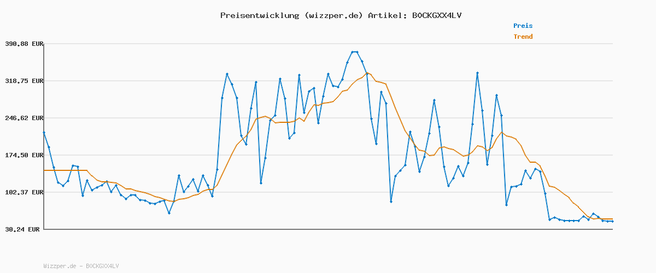Click the left start of the orange trend line
Image resolution: width=656 pixels, height=273 pixels.
[44, 170]
